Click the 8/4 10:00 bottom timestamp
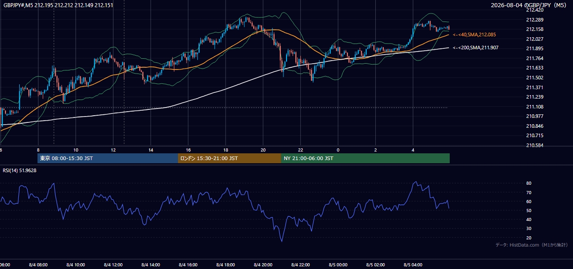This screenshot has width=573, height=269. (75, 265)
